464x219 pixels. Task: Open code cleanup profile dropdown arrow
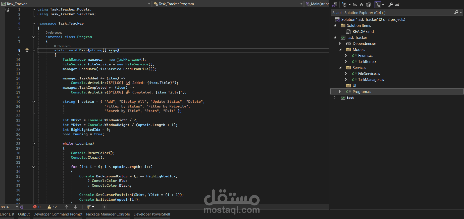coord(93,207)
